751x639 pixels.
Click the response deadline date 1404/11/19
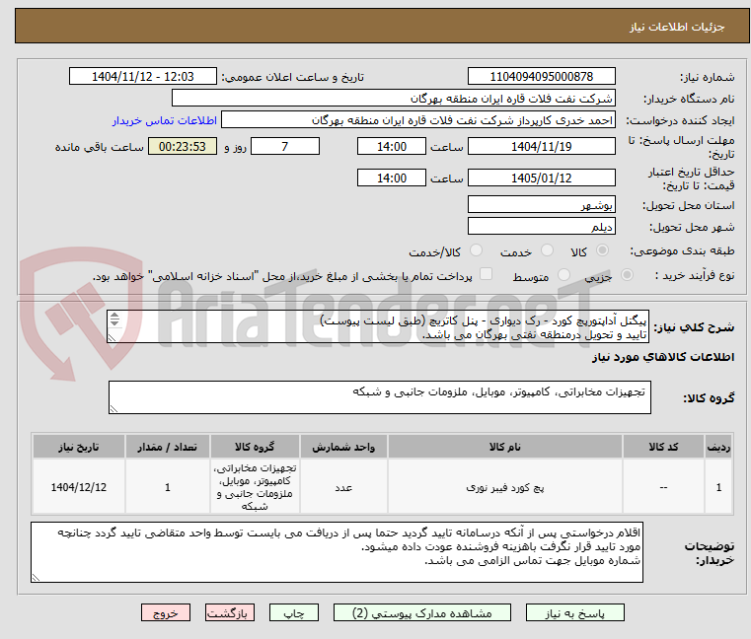click(541, 147)
